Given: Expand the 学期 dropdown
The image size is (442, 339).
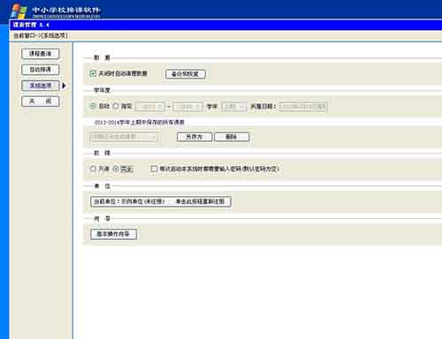Looking at the screenshot, I should pyautogui.click(x=233, y=107).
